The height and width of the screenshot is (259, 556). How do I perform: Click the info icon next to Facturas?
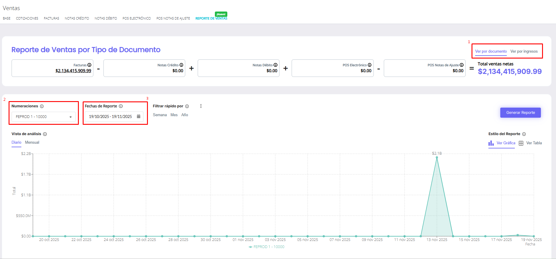pos(89,65)
